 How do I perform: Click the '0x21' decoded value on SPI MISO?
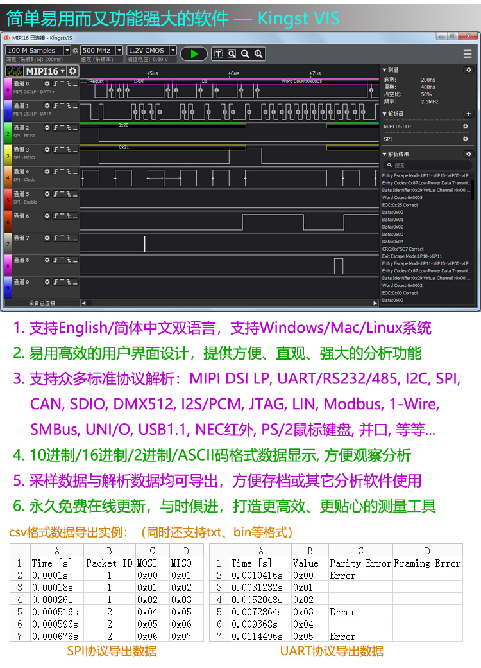click(x=124, y=147)
